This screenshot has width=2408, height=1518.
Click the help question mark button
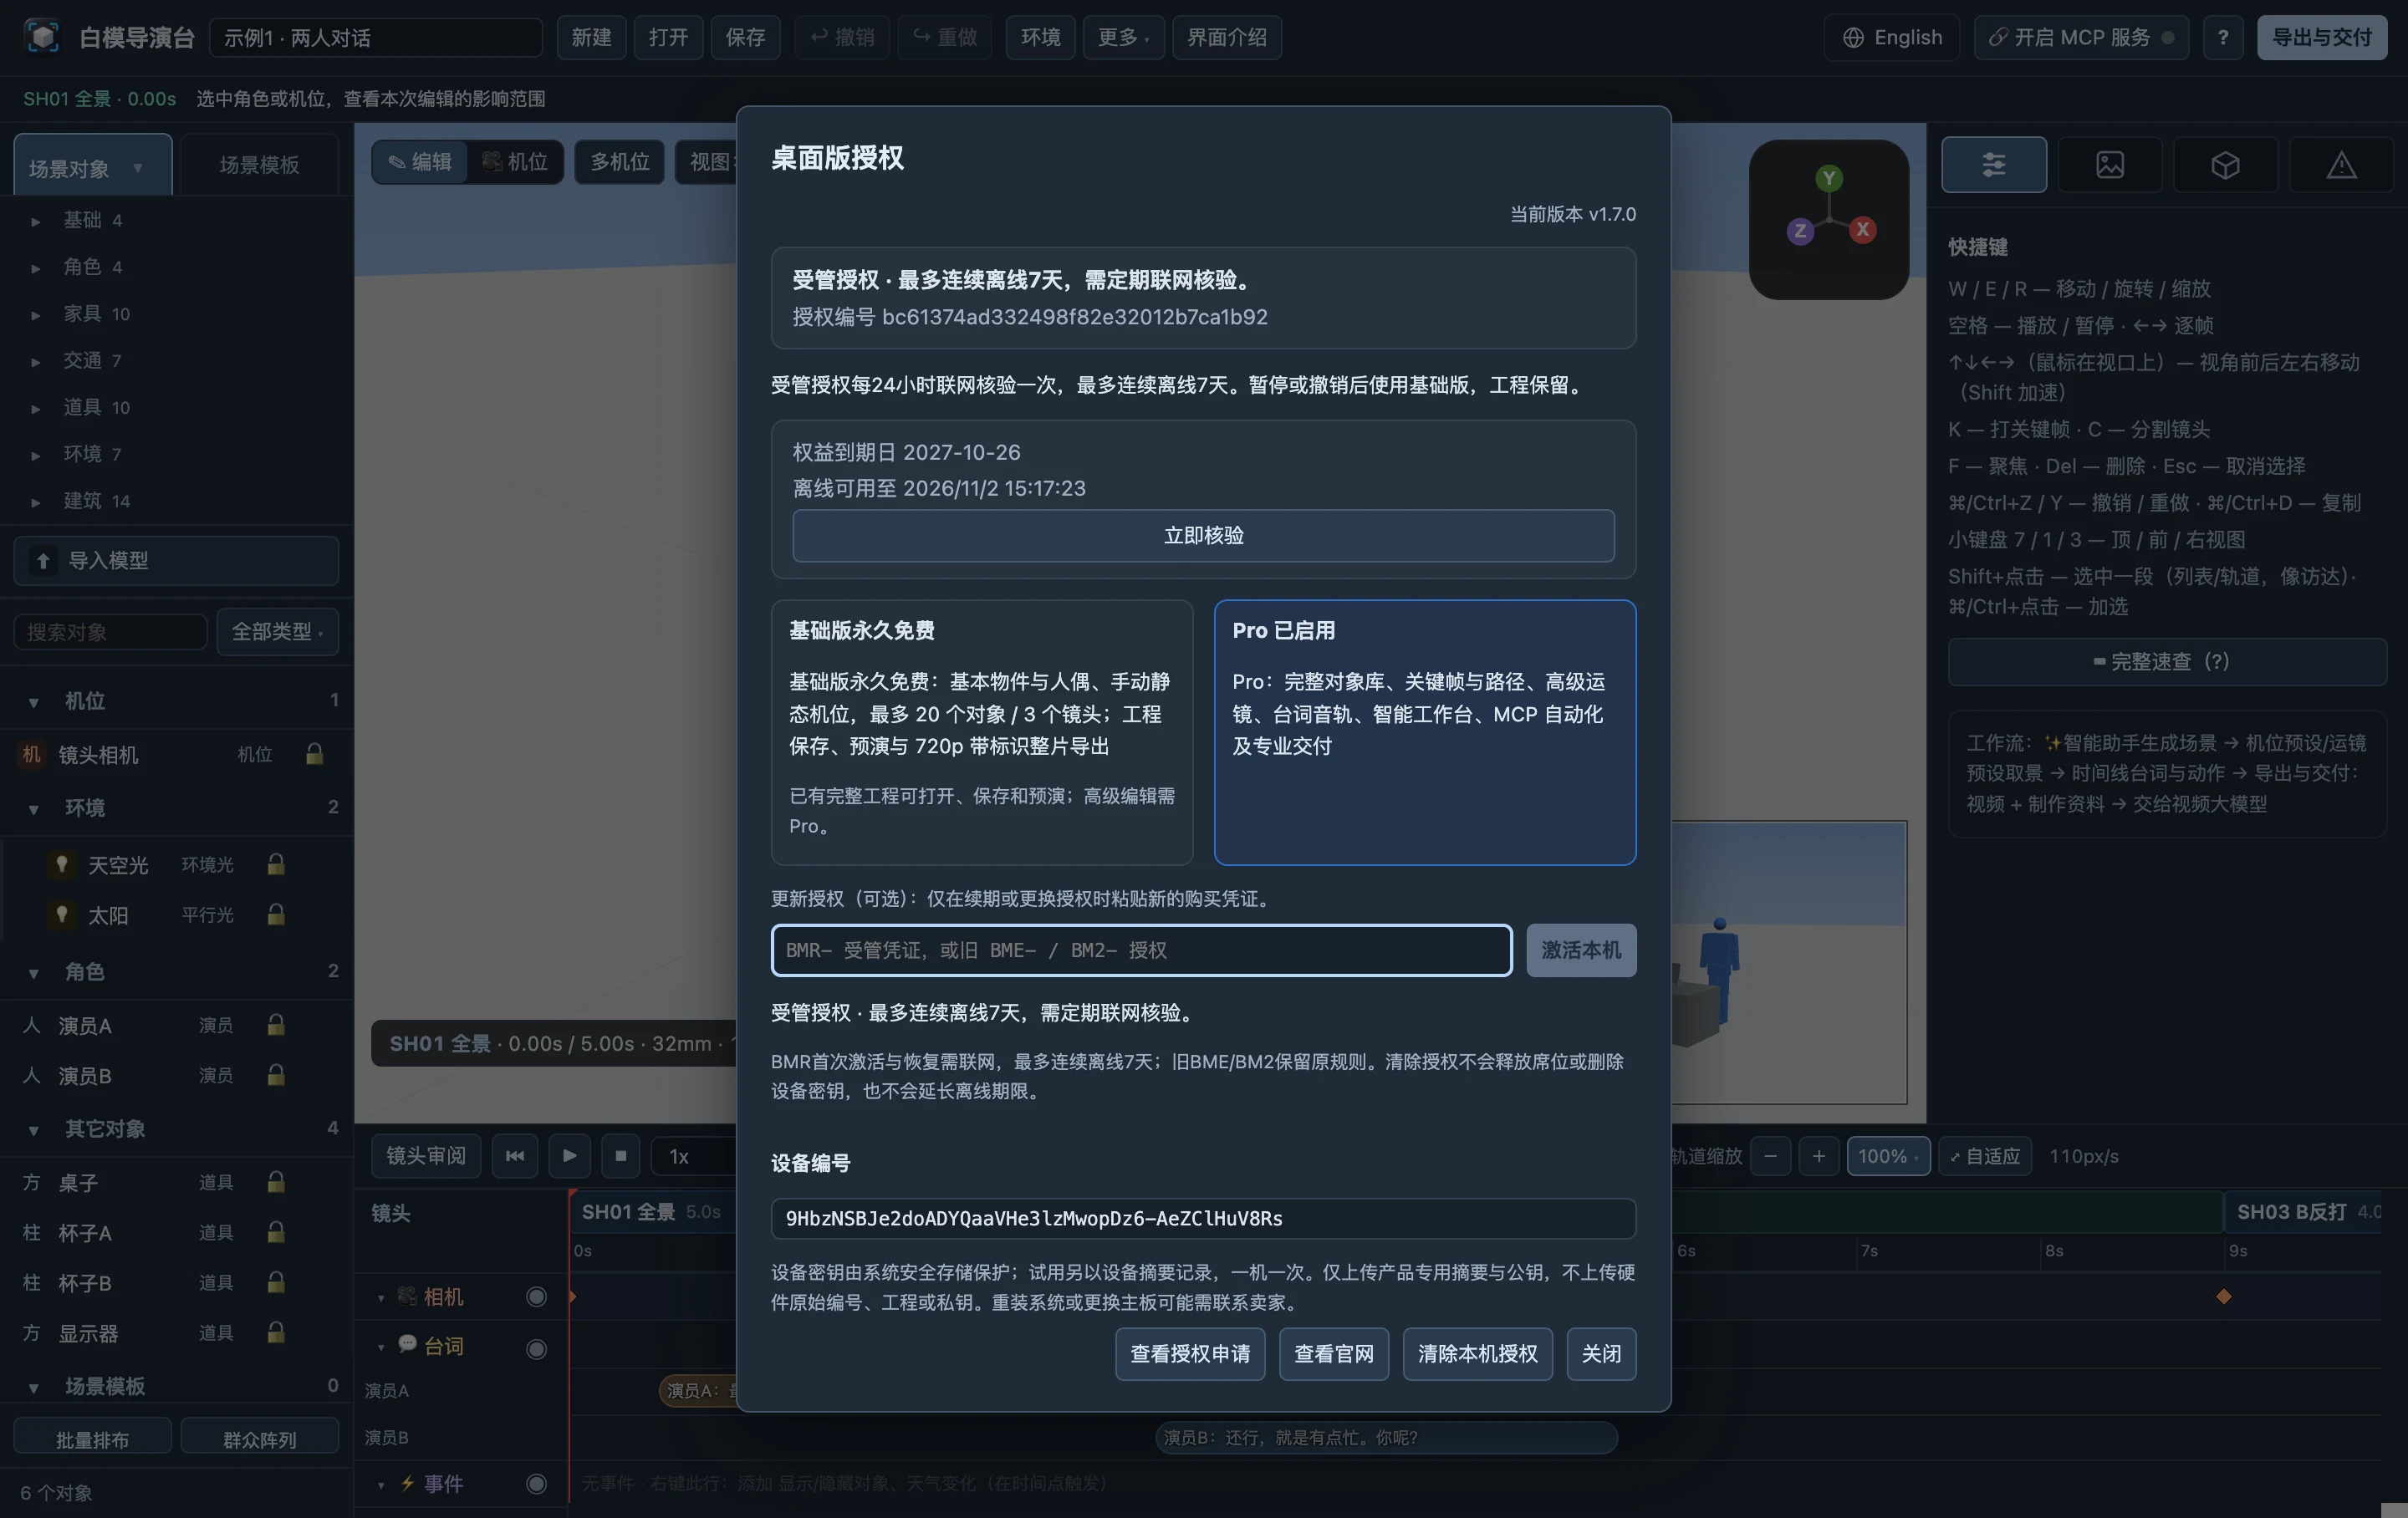pyautogui.click(x=2222, y=37)
